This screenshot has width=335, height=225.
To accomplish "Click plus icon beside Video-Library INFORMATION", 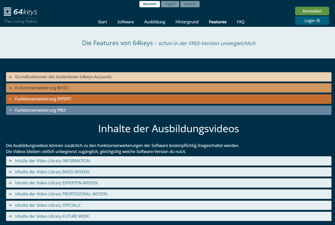I will (10, 161).
